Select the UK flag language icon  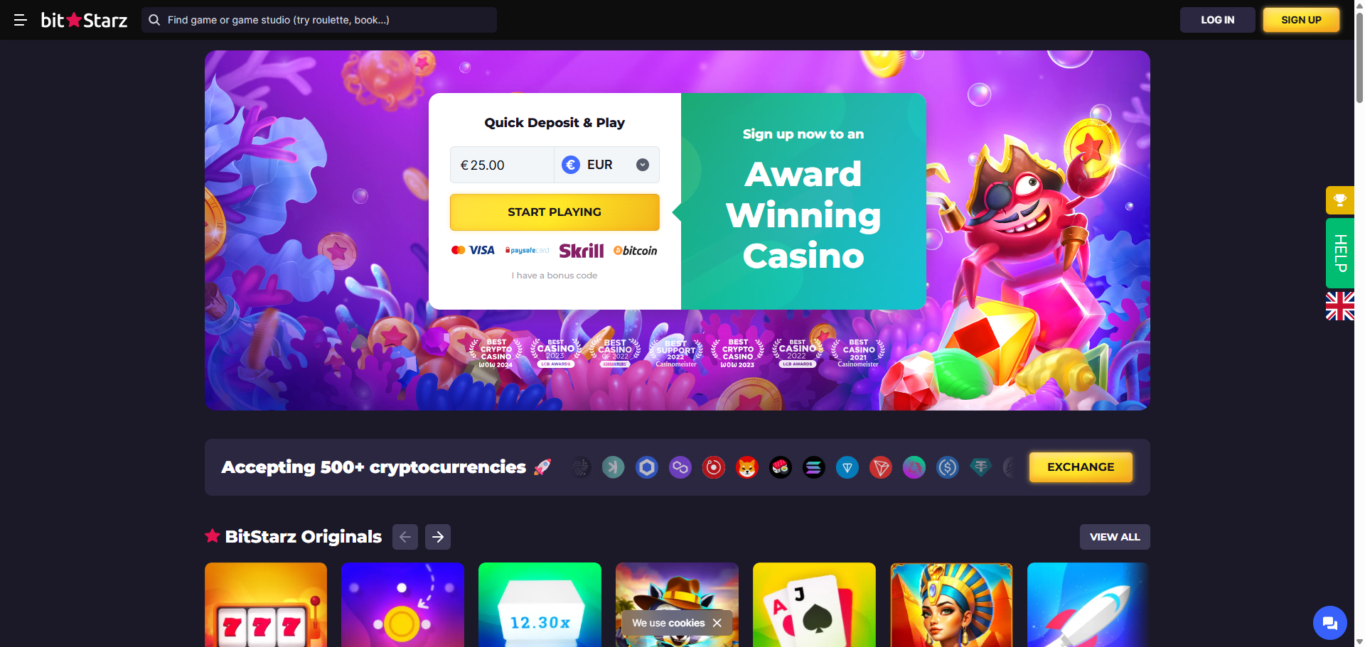click(x=1339, y=306)
